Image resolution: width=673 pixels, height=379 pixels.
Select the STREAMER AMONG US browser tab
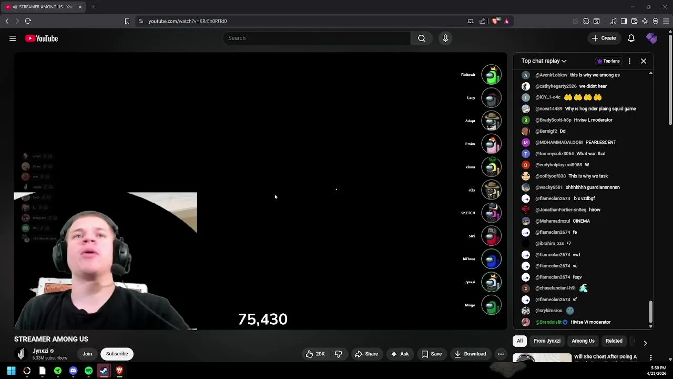click(43, 7)
